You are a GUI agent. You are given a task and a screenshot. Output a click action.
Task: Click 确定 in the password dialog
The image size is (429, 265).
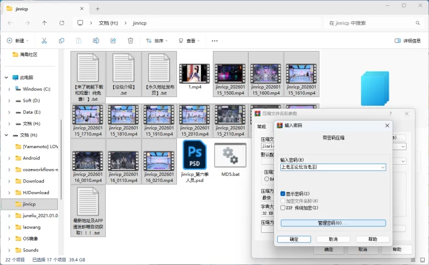(294, 239)
